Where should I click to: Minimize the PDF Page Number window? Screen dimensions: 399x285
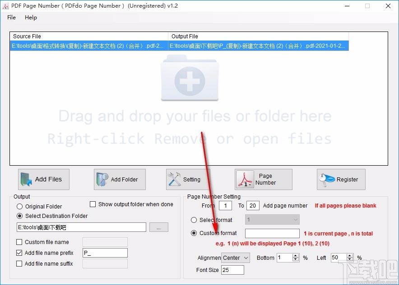tap(348, 6)
